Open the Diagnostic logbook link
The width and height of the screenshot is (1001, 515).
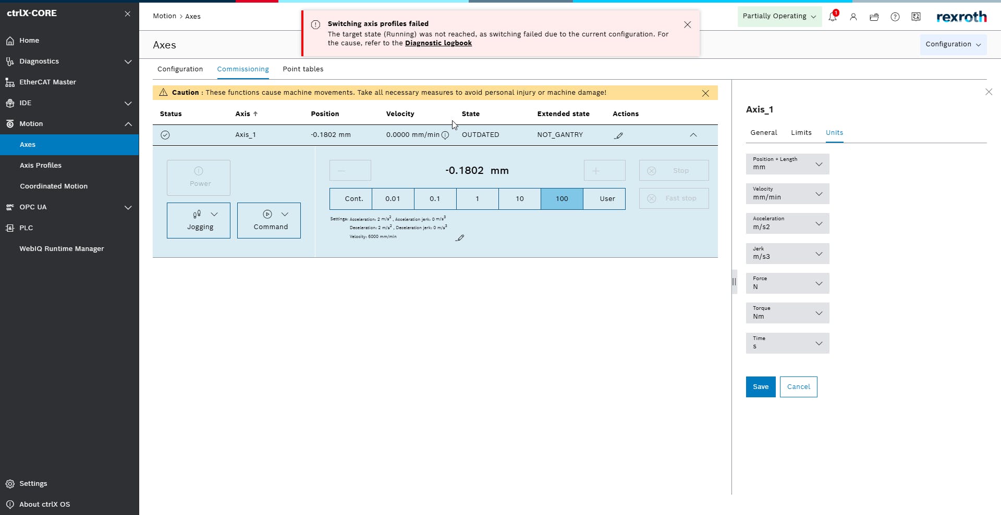point(438,43)
